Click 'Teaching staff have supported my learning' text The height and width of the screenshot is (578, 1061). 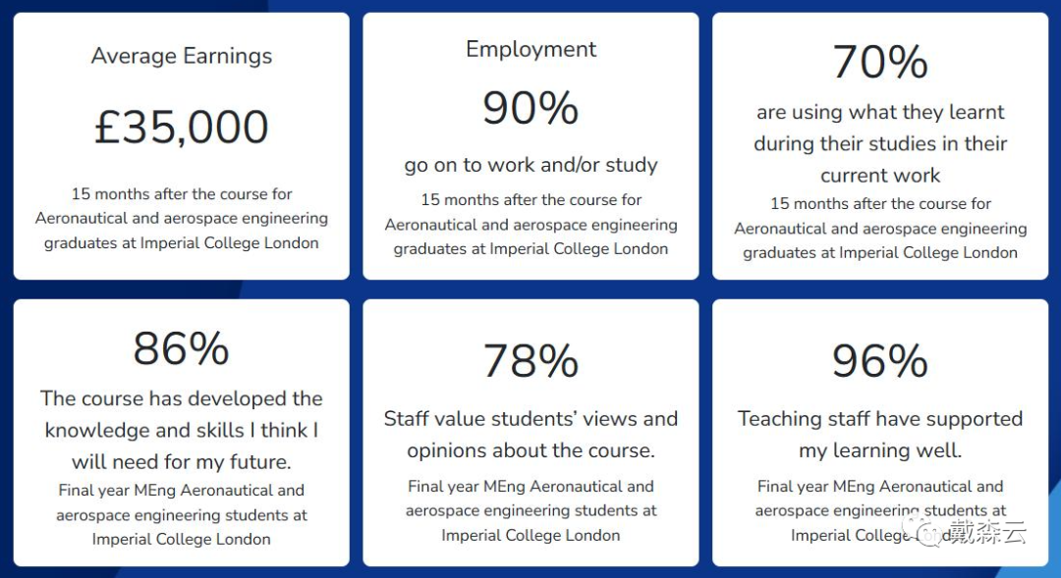[x=879, y=434]
